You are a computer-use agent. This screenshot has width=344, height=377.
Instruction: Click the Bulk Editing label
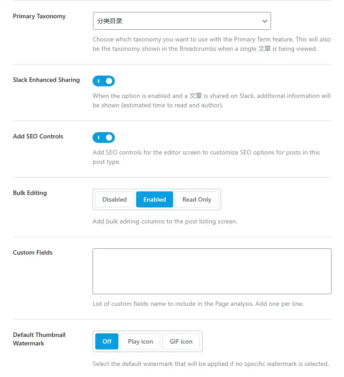point(30,193)
